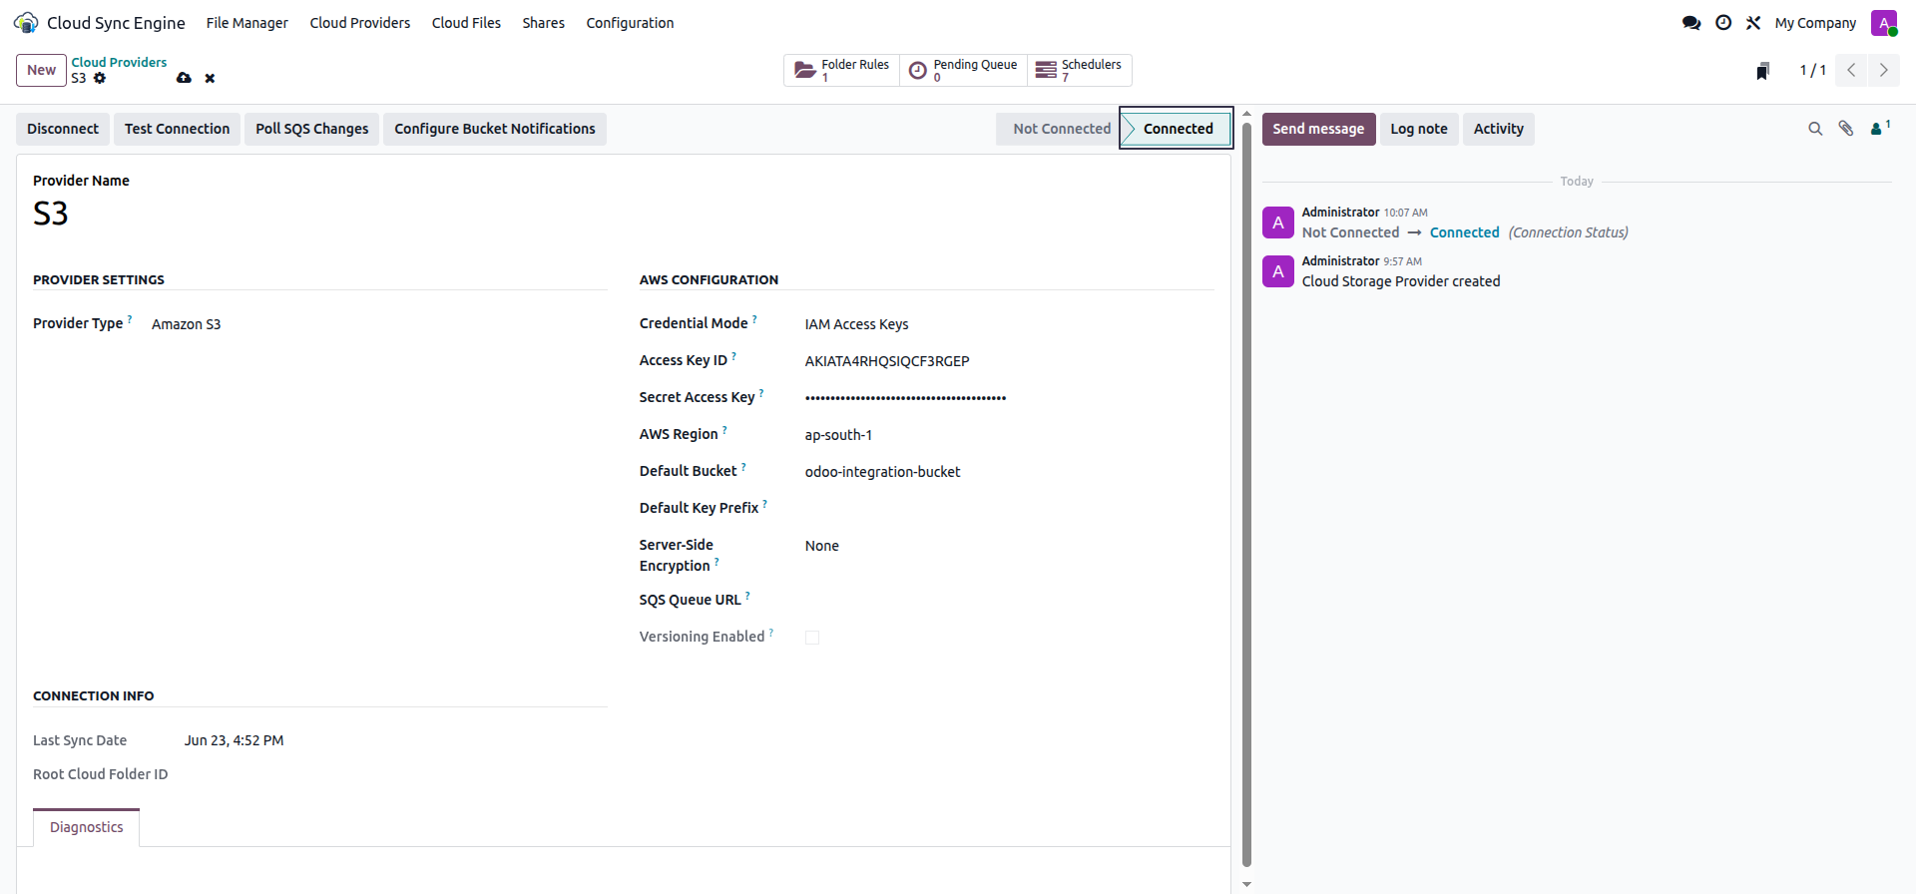Open the Configuration menu
The width and height of the screenshot is (1916, 894).
[x=630, y=23]
